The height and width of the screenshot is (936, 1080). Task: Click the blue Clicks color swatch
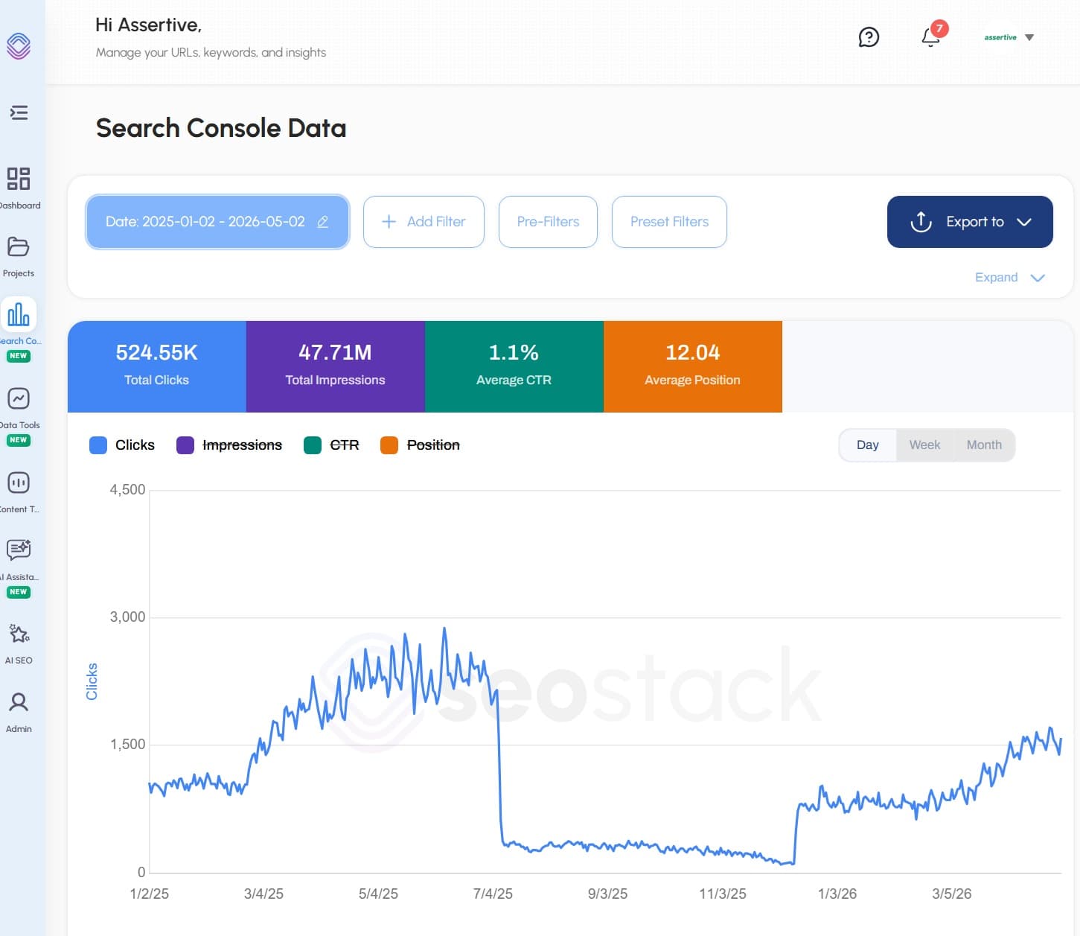click(98, 445)
